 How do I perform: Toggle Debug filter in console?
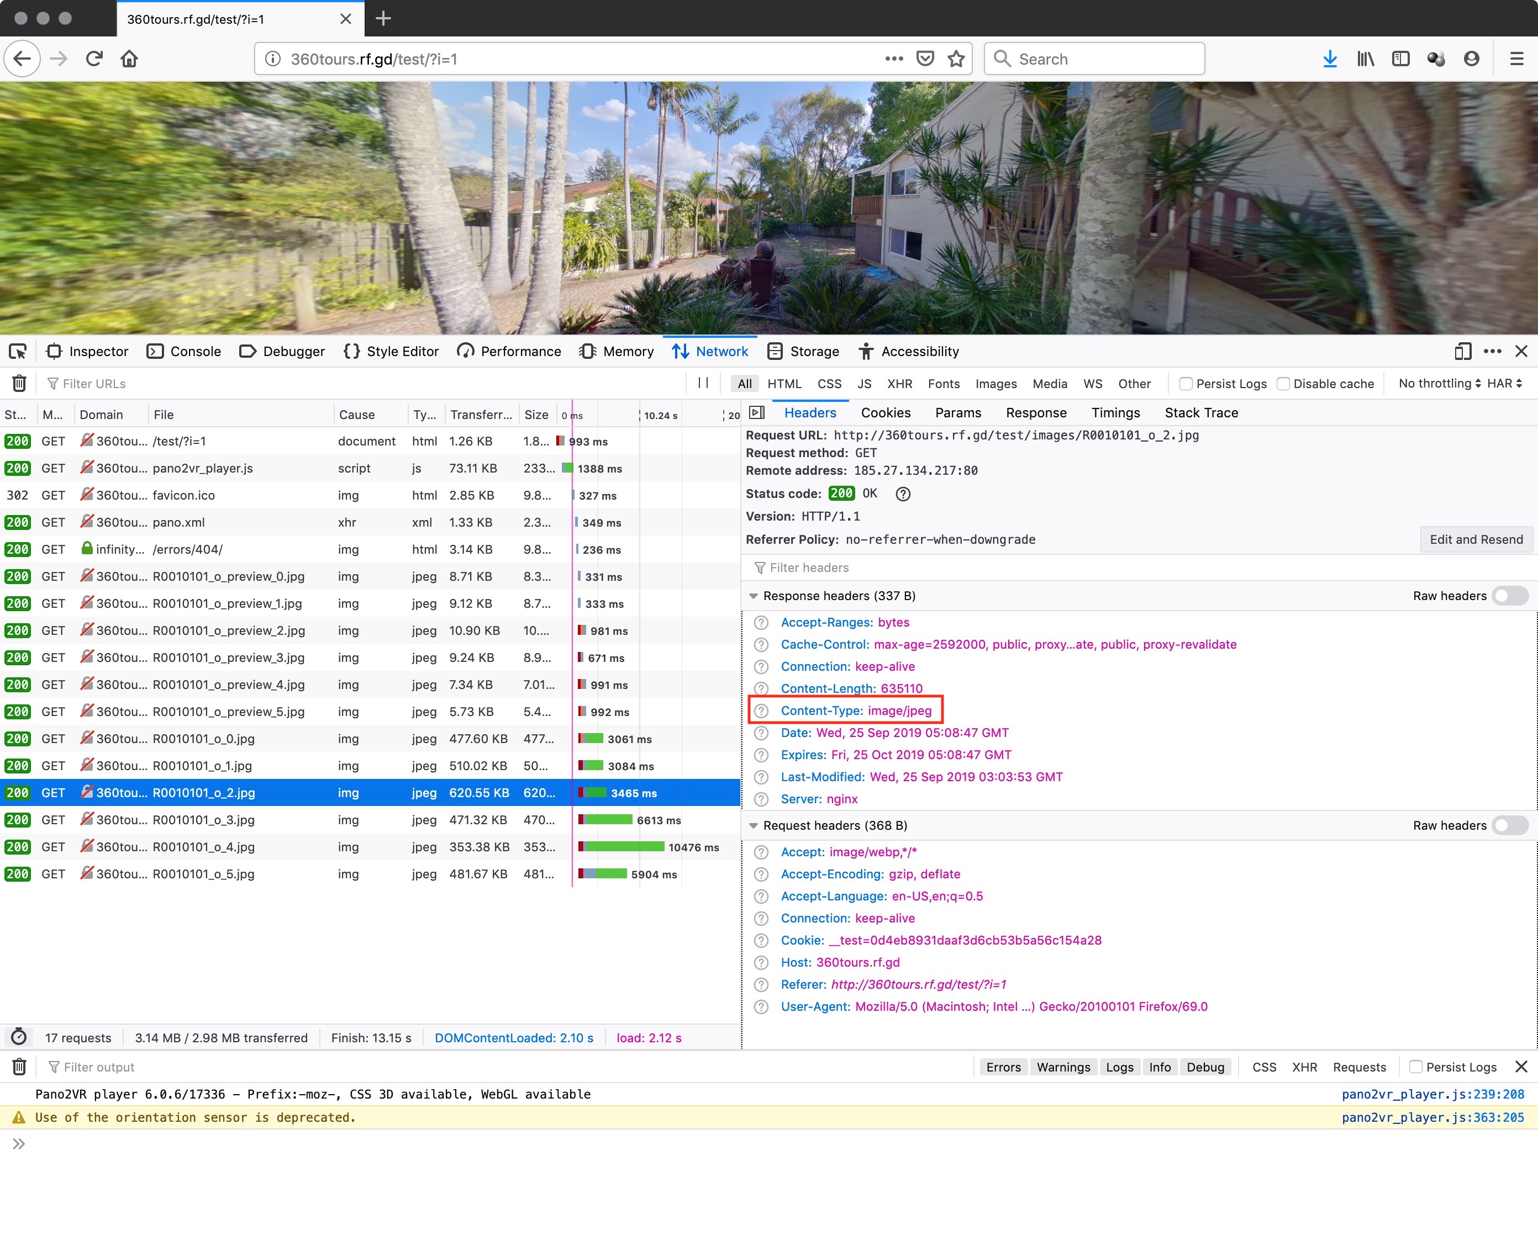tap(1205, 1067)
